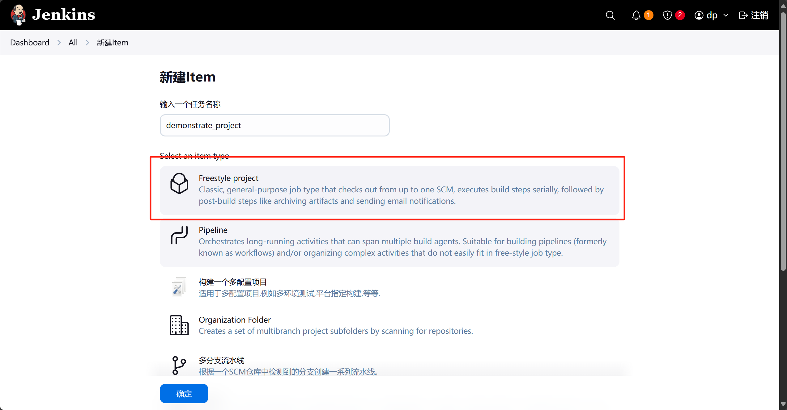This screenshot has width=787, height=410.
Task: Click the Pipeline icon
Action: tap(179, 235)
